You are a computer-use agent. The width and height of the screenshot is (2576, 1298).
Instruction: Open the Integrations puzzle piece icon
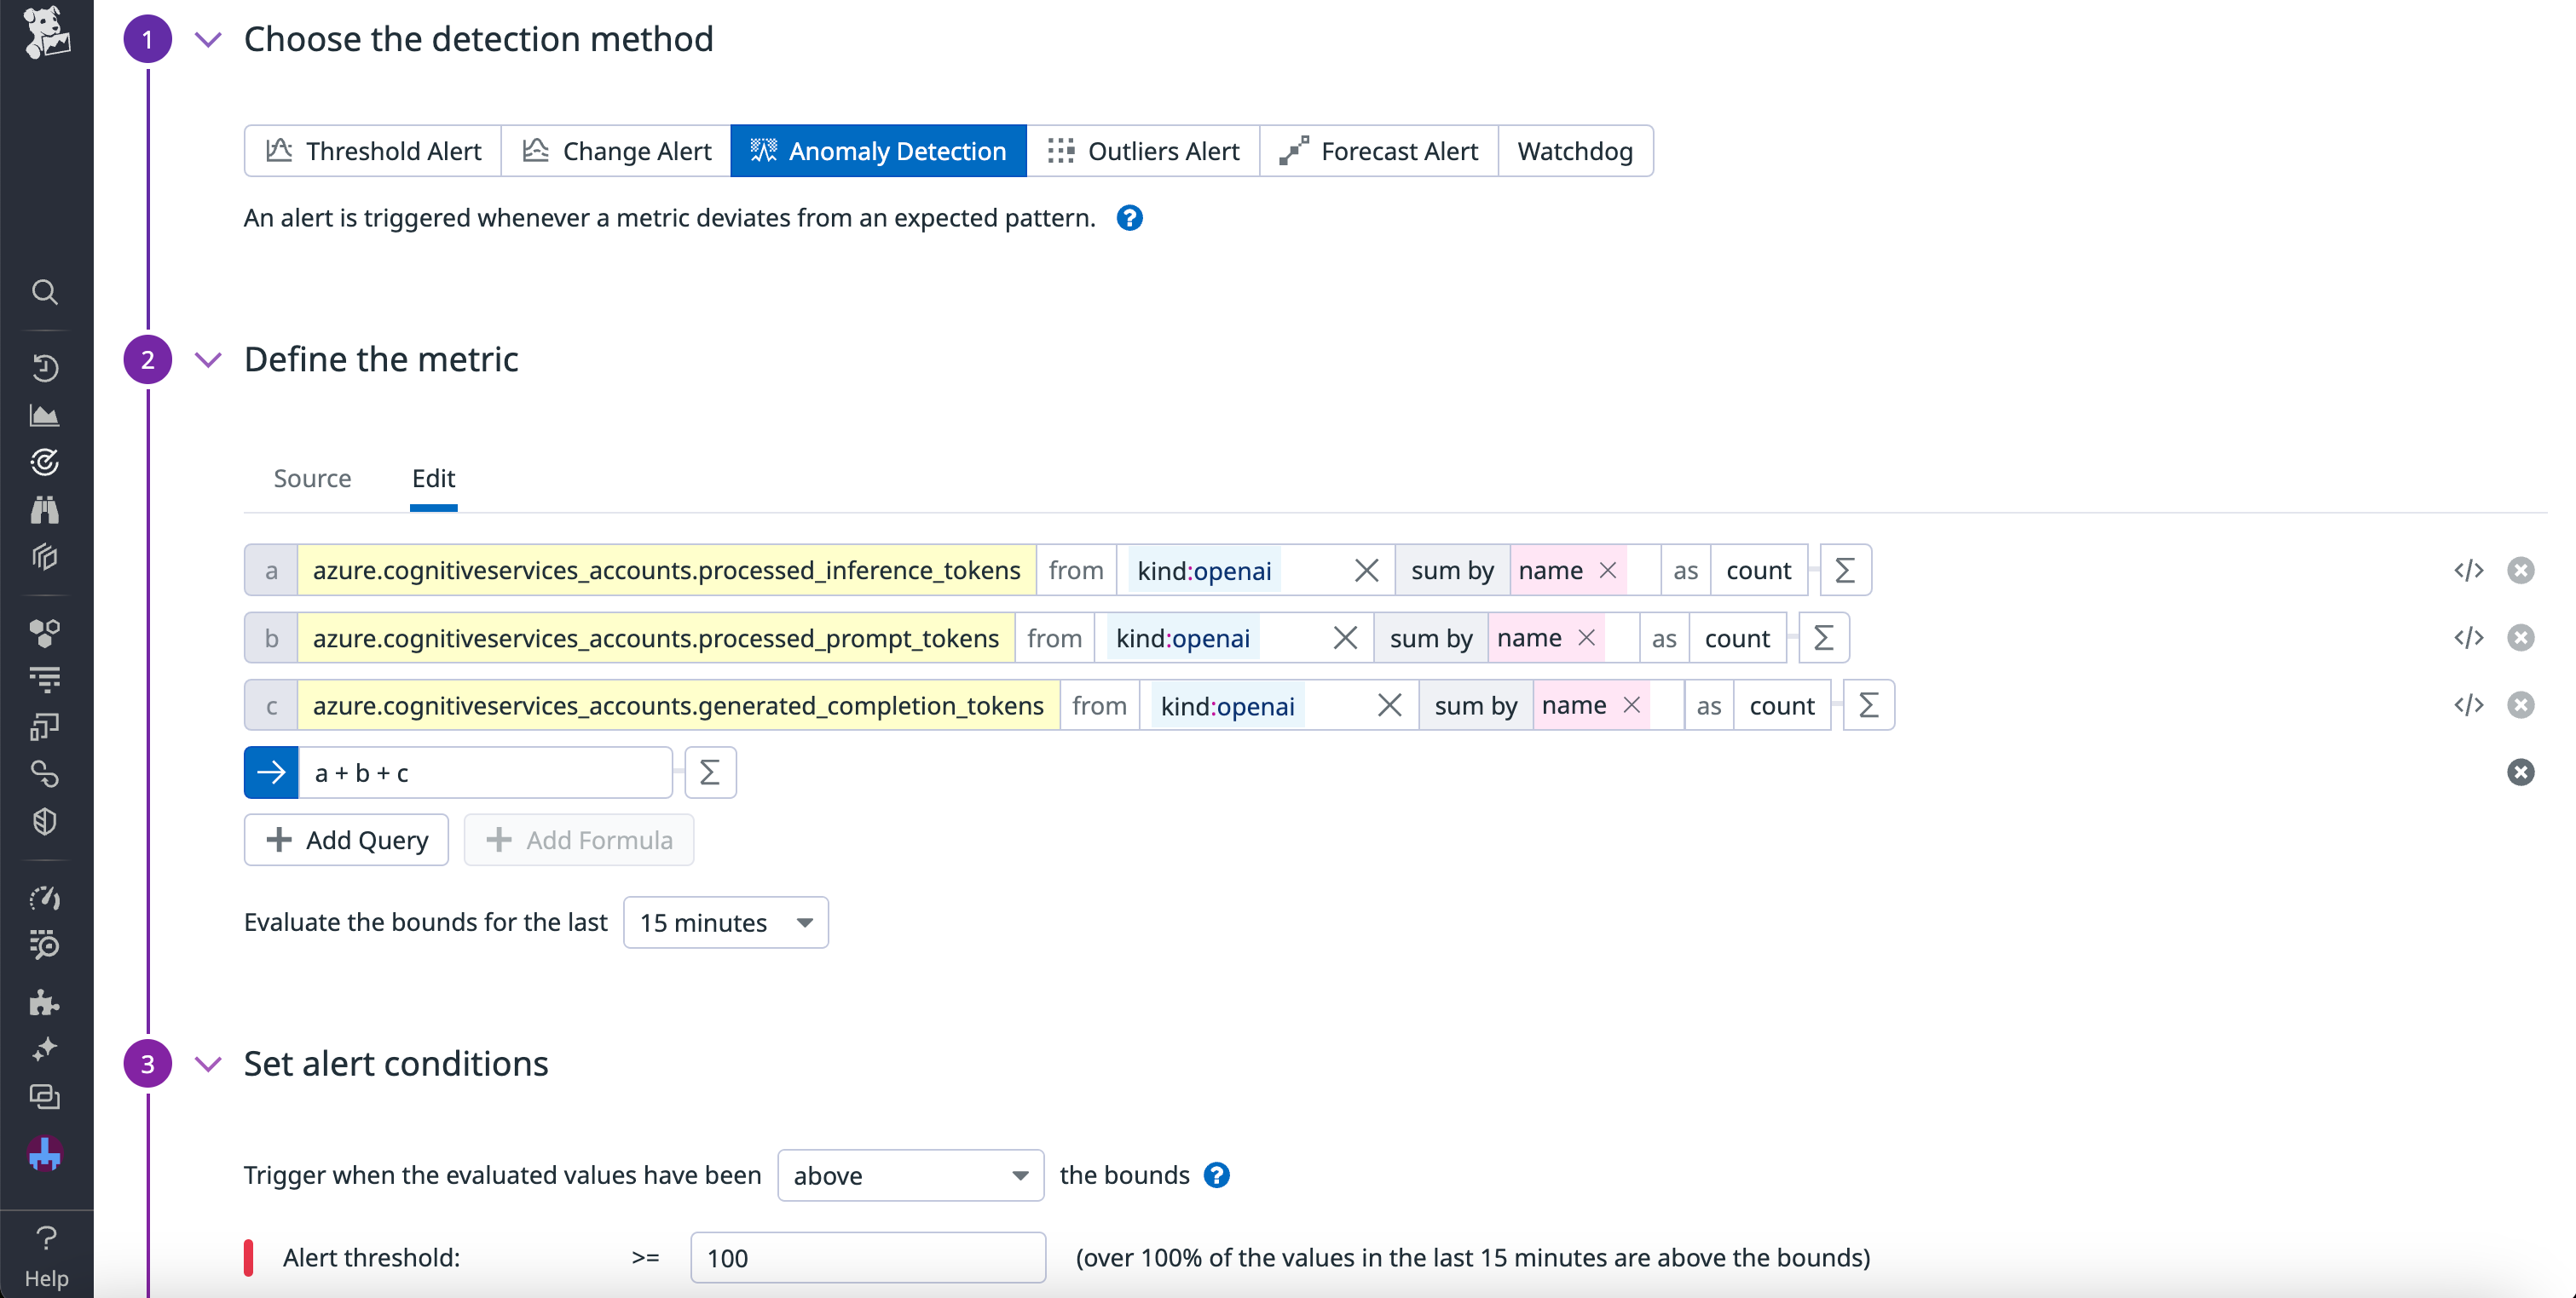[x=45, y=1003]
